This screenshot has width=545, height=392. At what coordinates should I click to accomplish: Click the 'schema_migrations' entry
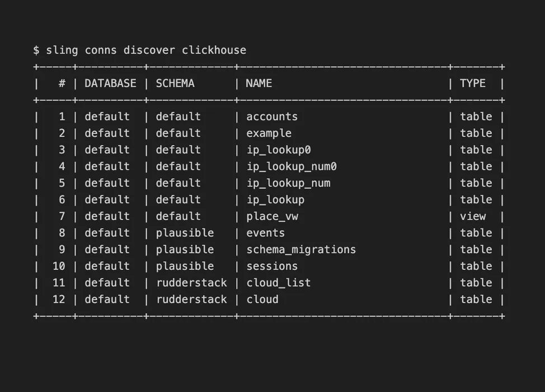[301, 250]
